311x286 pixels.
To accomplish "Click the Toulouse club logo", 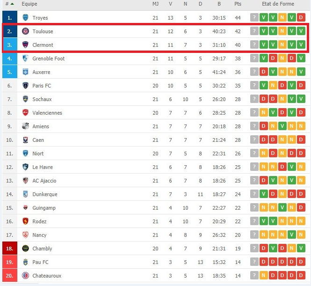I will tap(25, 31).
